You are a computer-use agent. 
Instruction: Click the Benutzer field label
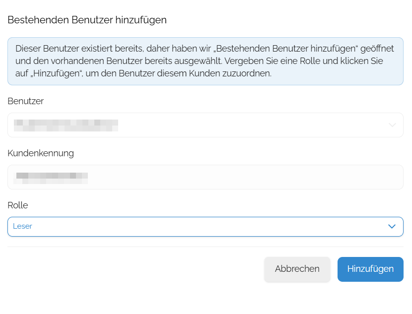[25, 101]
